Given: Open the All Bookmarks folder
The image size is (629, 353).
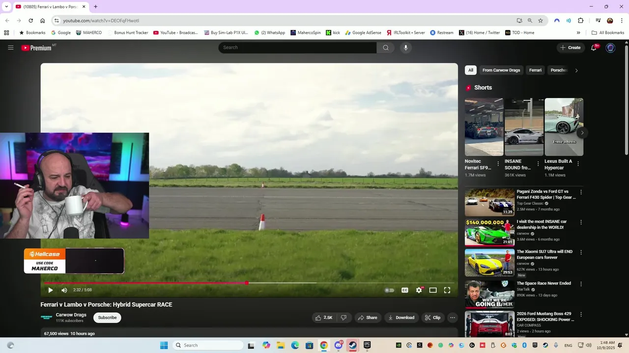Looking at the screenshot, I should pyautogui.click(x=608, y=33).
